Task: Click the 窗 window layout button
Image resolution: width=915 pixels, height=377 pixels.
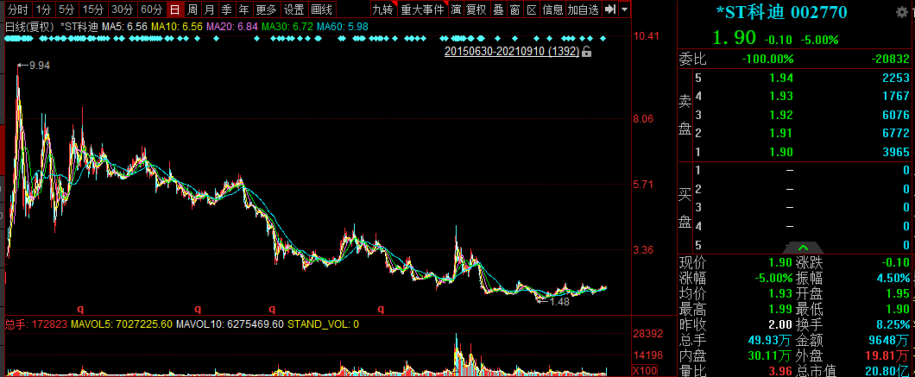Action: point(514,9)
